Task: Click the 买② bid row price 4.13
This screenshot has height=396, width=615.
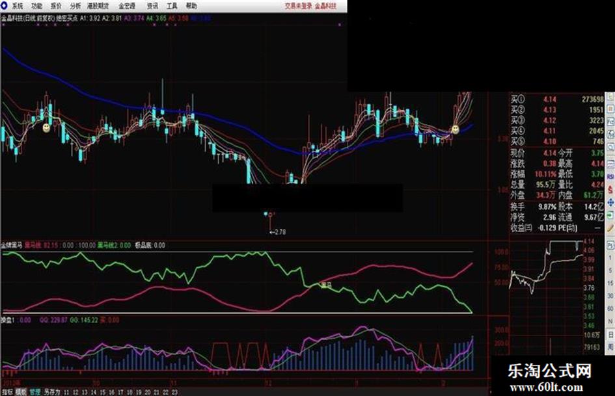Action: tap(549, 110)
